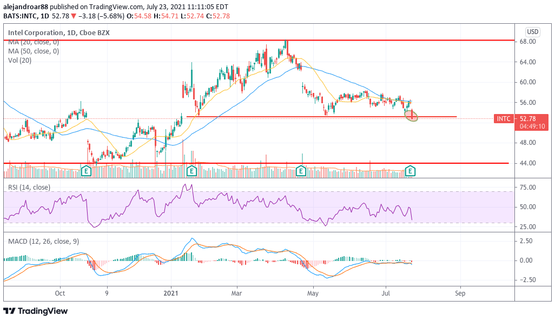Click the red resistance line at 68.00
555x321 pixels.
pyautogui.click(x=259, y=41)
